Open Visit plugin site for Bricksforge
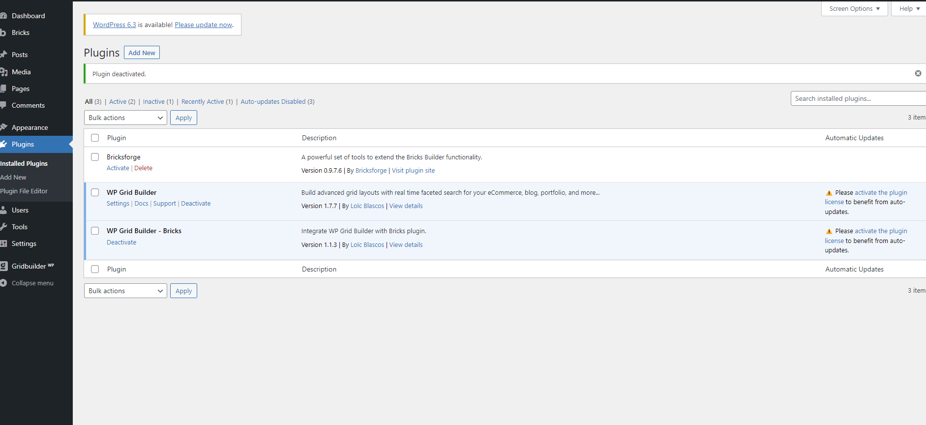This screenshot has height=425, width=926. 413,170
